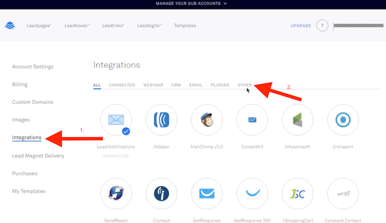Switch to the OTHER tab
Screen dimensions: 386x223
[x=245, y=85]
